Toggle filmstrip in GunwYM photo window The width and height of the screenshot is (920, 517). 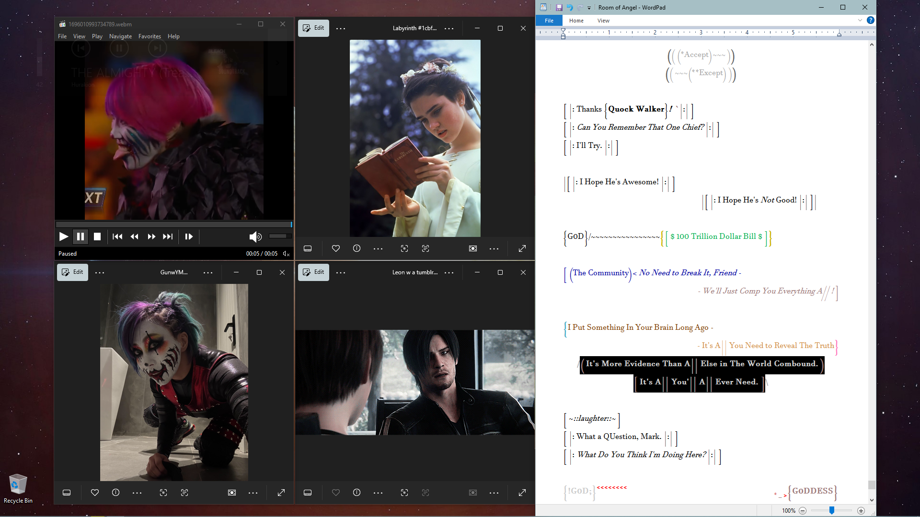point(67,493)
